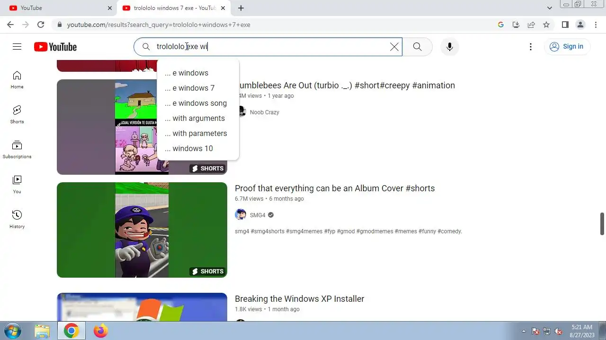
Task: Open Subscriptions in sidebar
Action: (17, 150)
